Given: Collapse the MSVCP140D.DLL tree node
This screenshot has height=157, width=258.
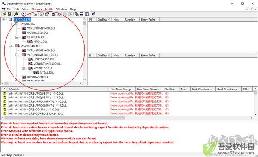Looking at the screenshot, I should point(10,46).
